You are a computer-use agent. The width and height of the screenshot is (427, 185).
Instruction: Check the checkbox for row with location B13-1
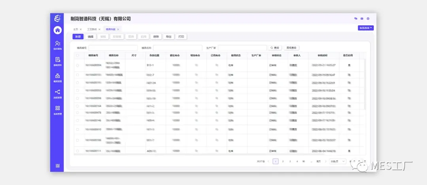(x=77, y=65)
